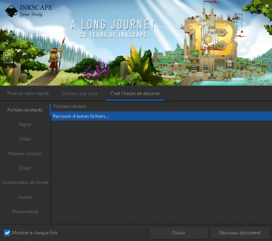Open the Prise en main rapide tab

click(x=28, y=93)
